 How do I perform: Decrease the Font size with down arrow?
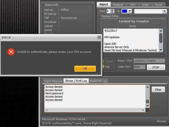coord(112,12)
